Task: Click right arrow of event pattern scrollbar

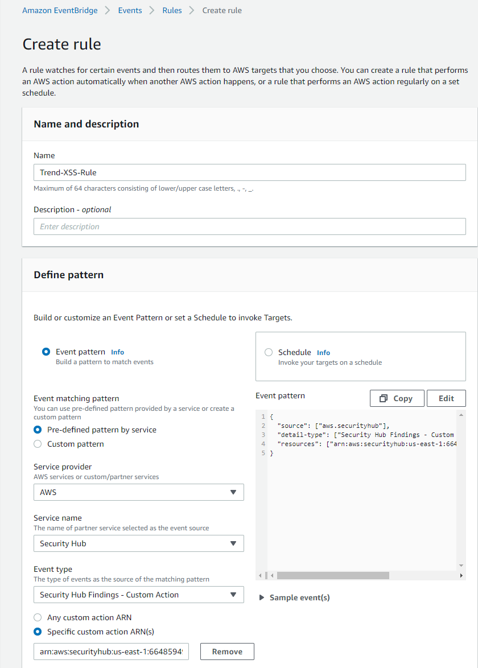Action: 461,576
